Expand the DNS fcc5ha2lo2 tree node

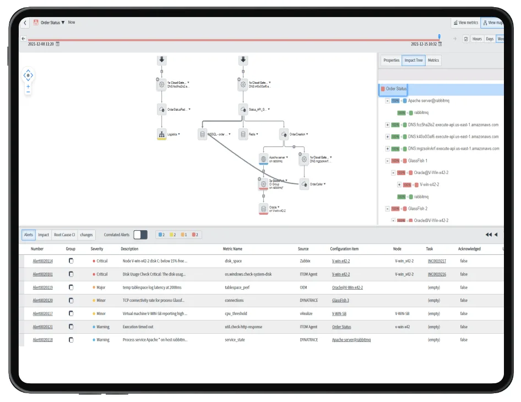coord(387,125)
